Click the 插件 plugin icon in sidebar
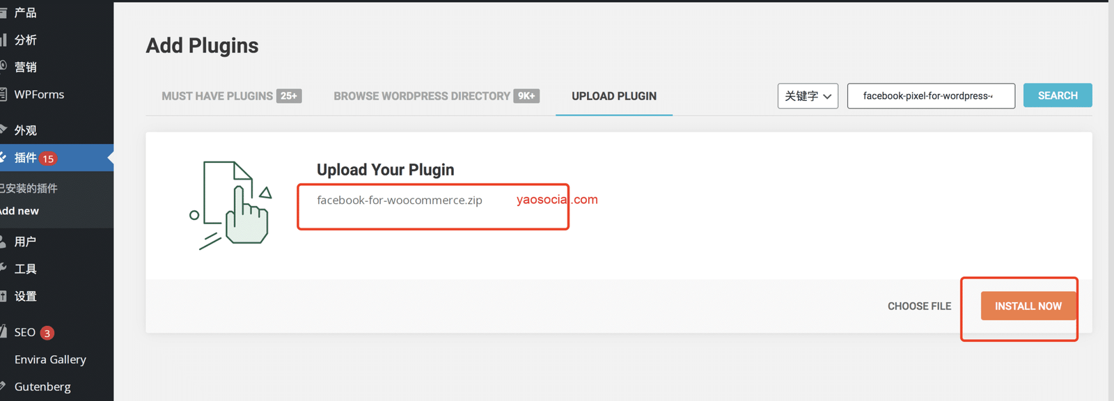This screenshot has width=1114, height=401. click(x=3, y=158)
